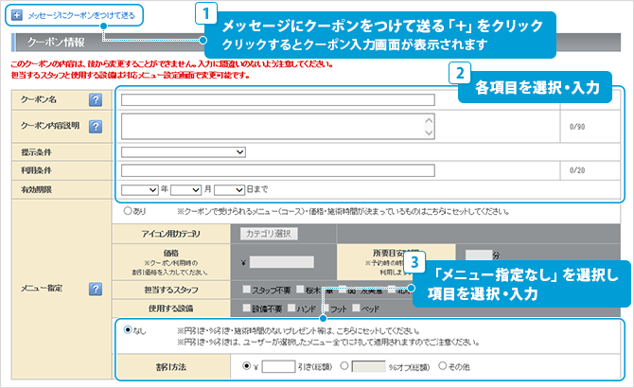Click the help icon next to メニュー指定

(x=96, y=288)
